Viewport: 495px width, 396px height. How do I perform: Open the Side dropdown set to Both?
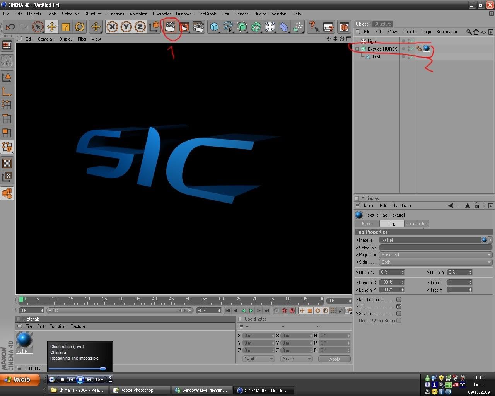pos(435,262)
